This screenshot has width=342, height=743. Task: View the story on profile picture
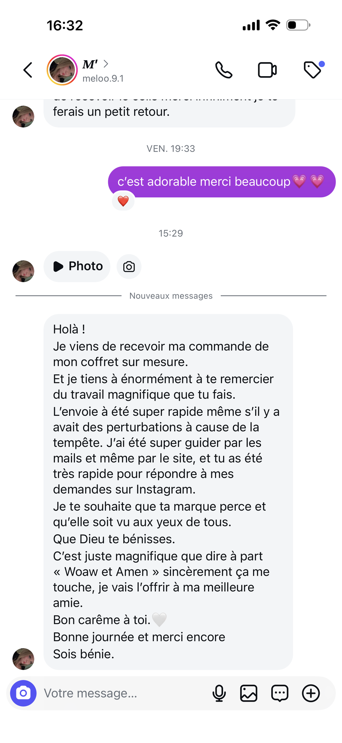pyautogui.click(x=62, y=70)
